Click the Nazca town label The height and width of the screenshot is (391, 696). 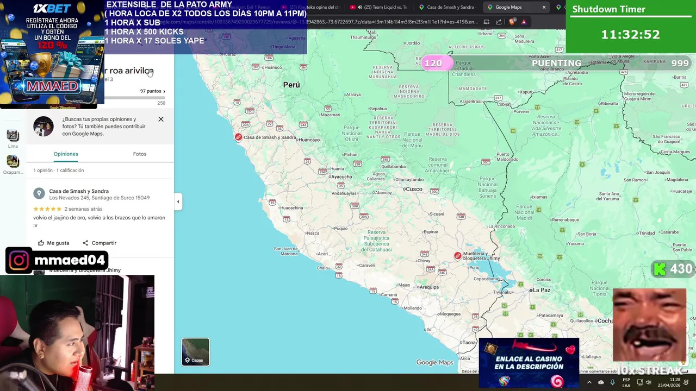(313, 233)
